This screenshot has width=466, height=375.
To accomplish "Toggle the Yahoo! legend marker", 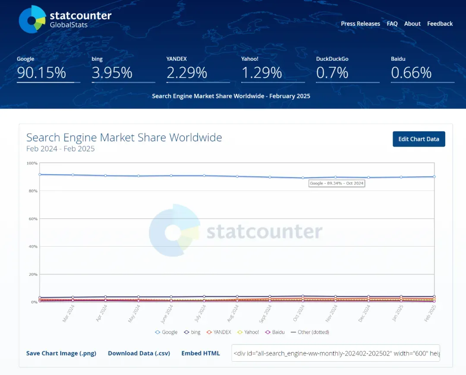I will 240,332.
